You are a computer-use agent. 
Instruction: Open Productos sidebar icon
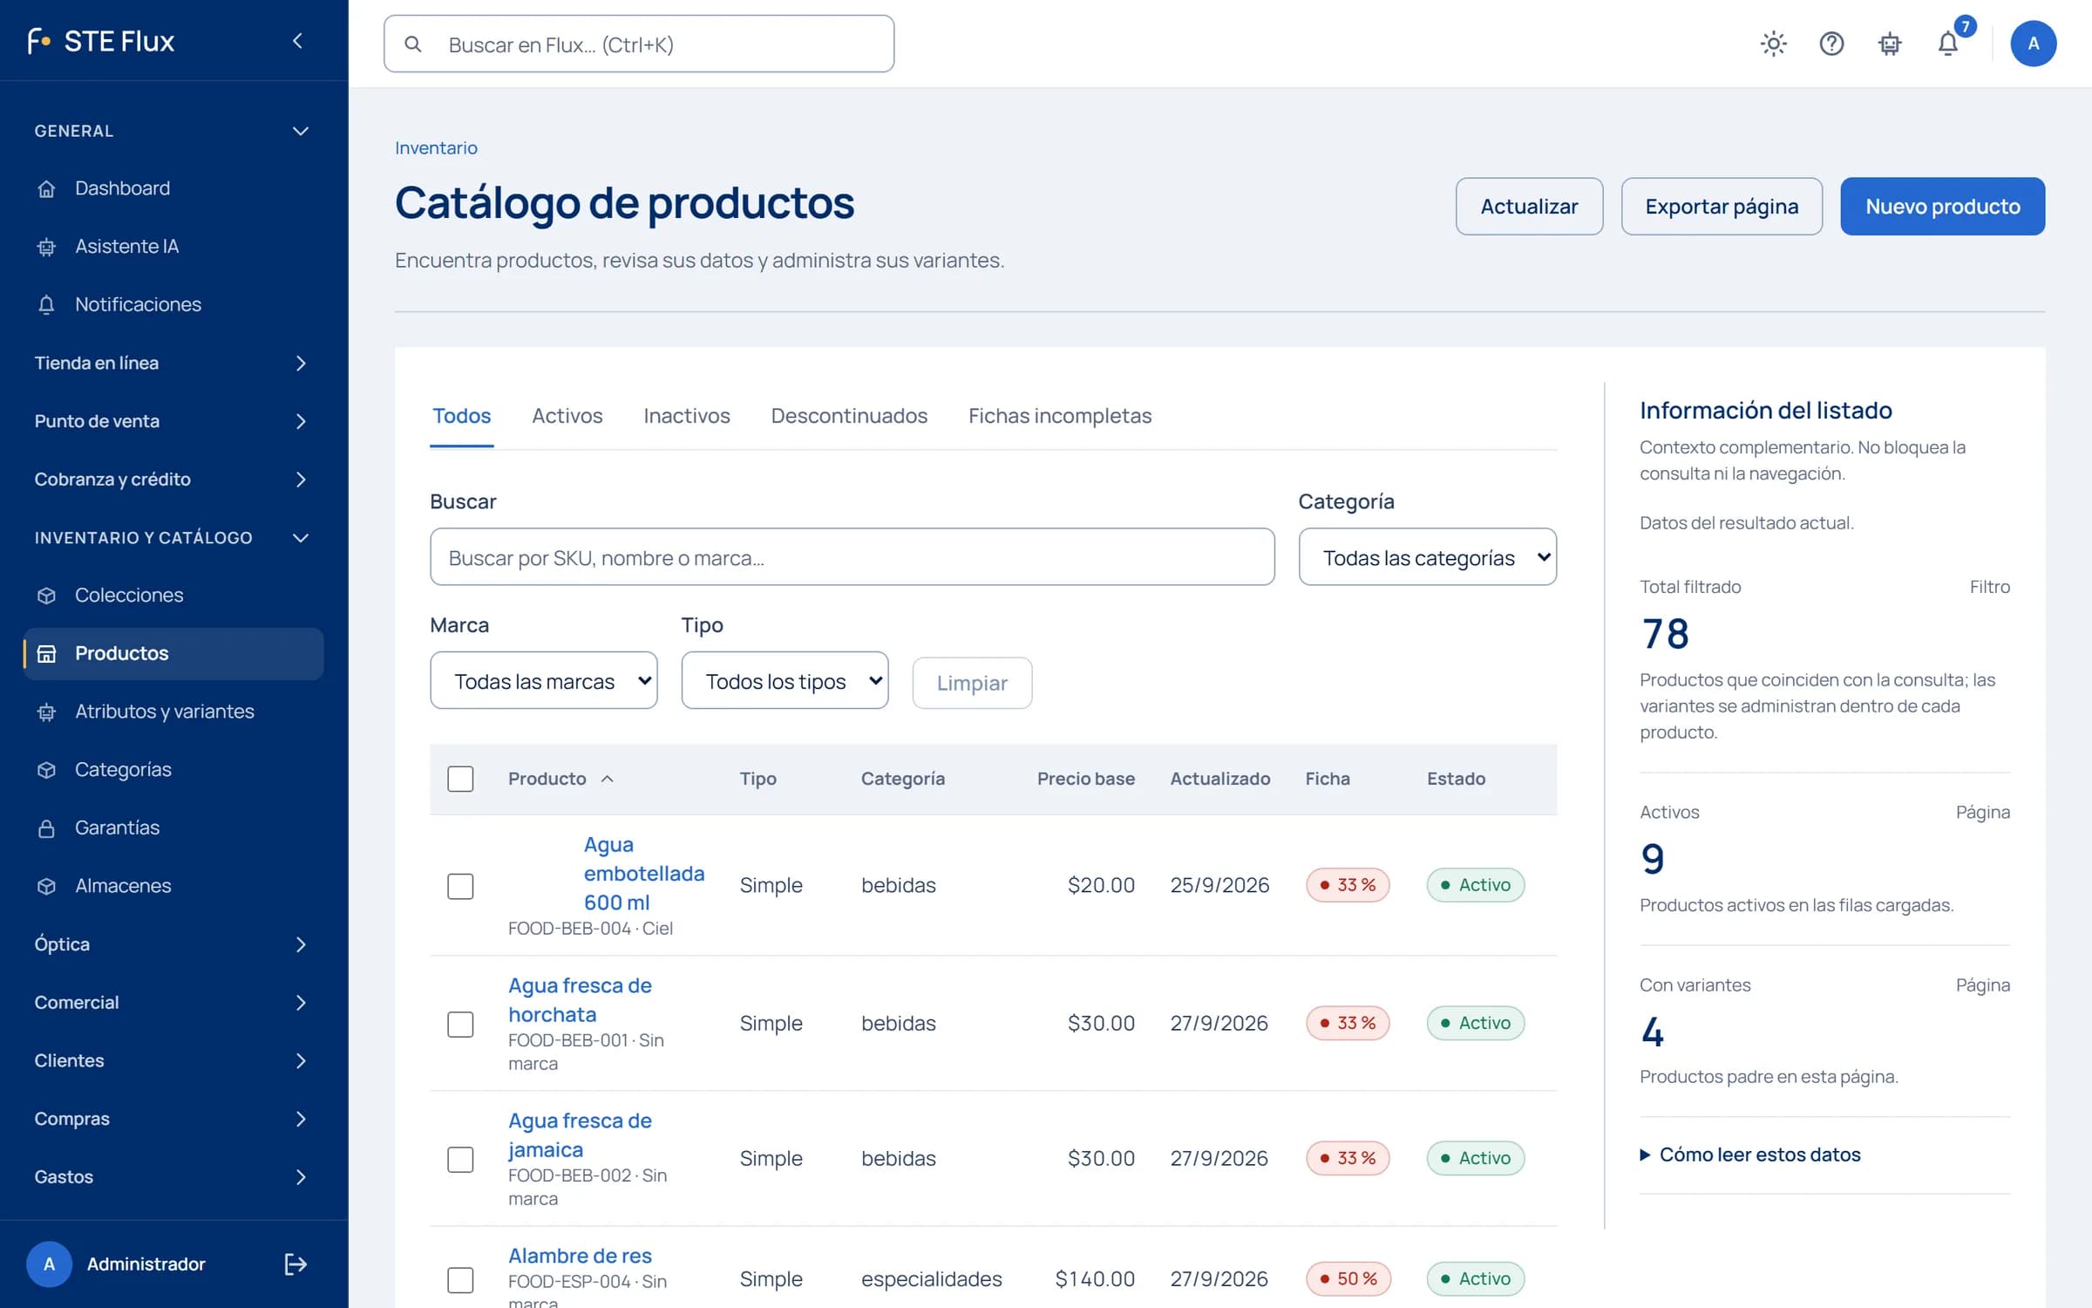click(x=47, y=653)
